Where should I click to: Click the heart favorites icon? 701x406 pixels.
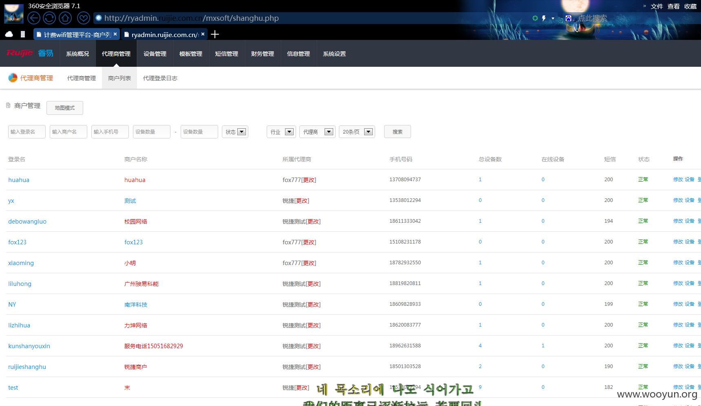coord(84,18)
